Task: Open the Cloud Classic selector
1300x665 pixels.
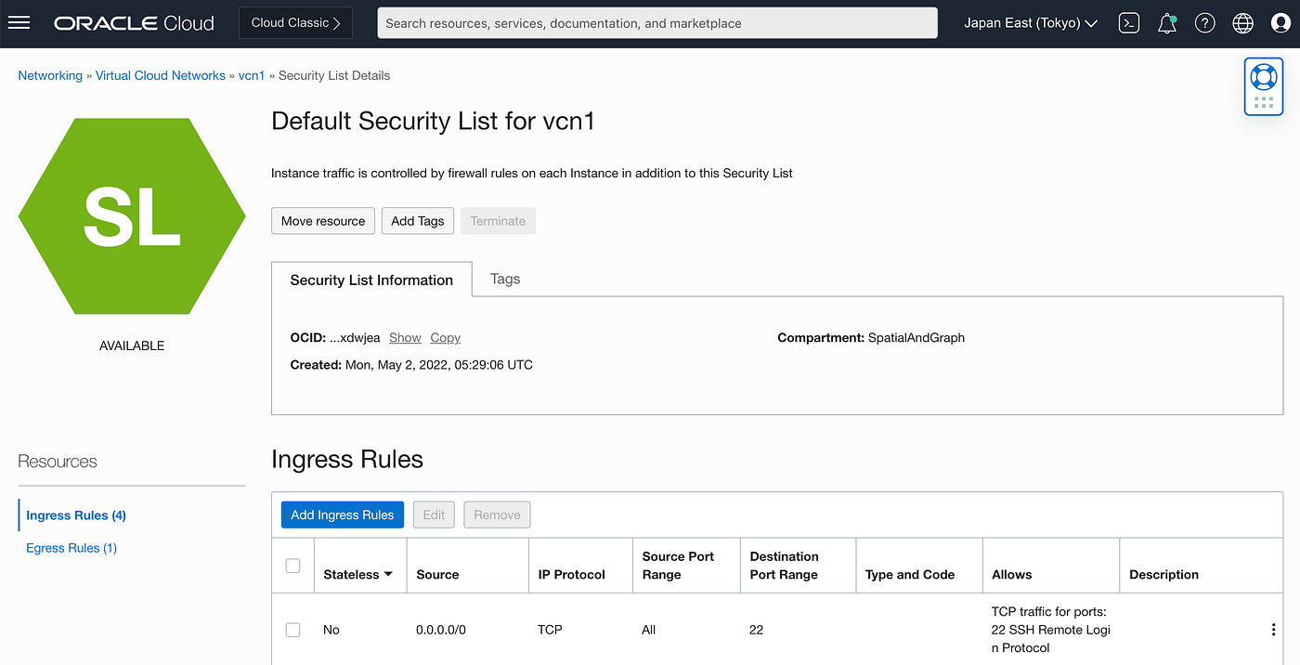Action: (295, 23)
